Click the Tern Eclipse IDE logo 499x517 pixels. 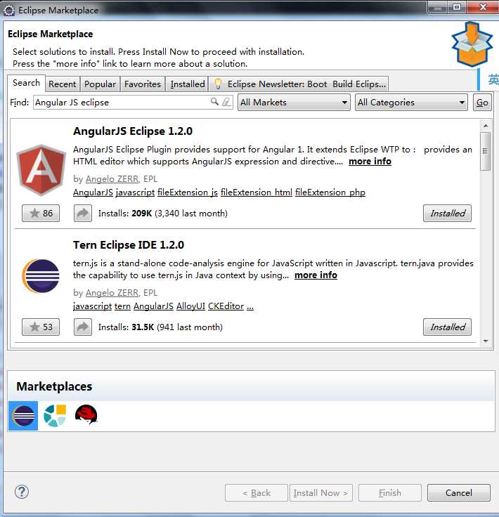point(41,276)
